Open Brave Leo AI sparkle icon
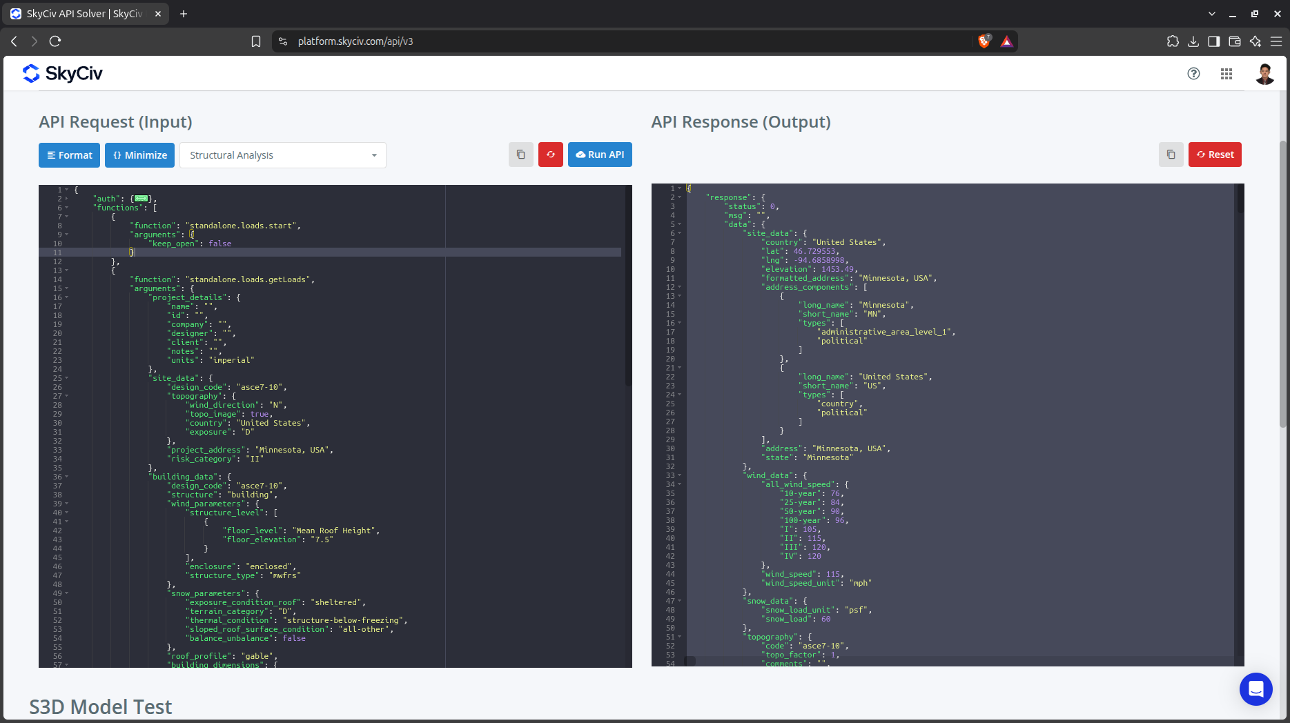 click(1255, 41)
